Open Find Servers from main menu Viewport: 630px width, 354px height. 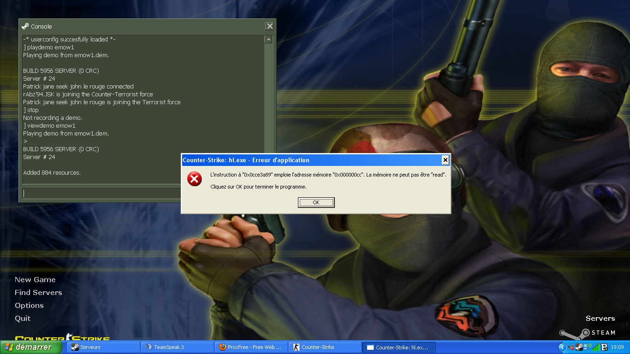coord(38,293)
